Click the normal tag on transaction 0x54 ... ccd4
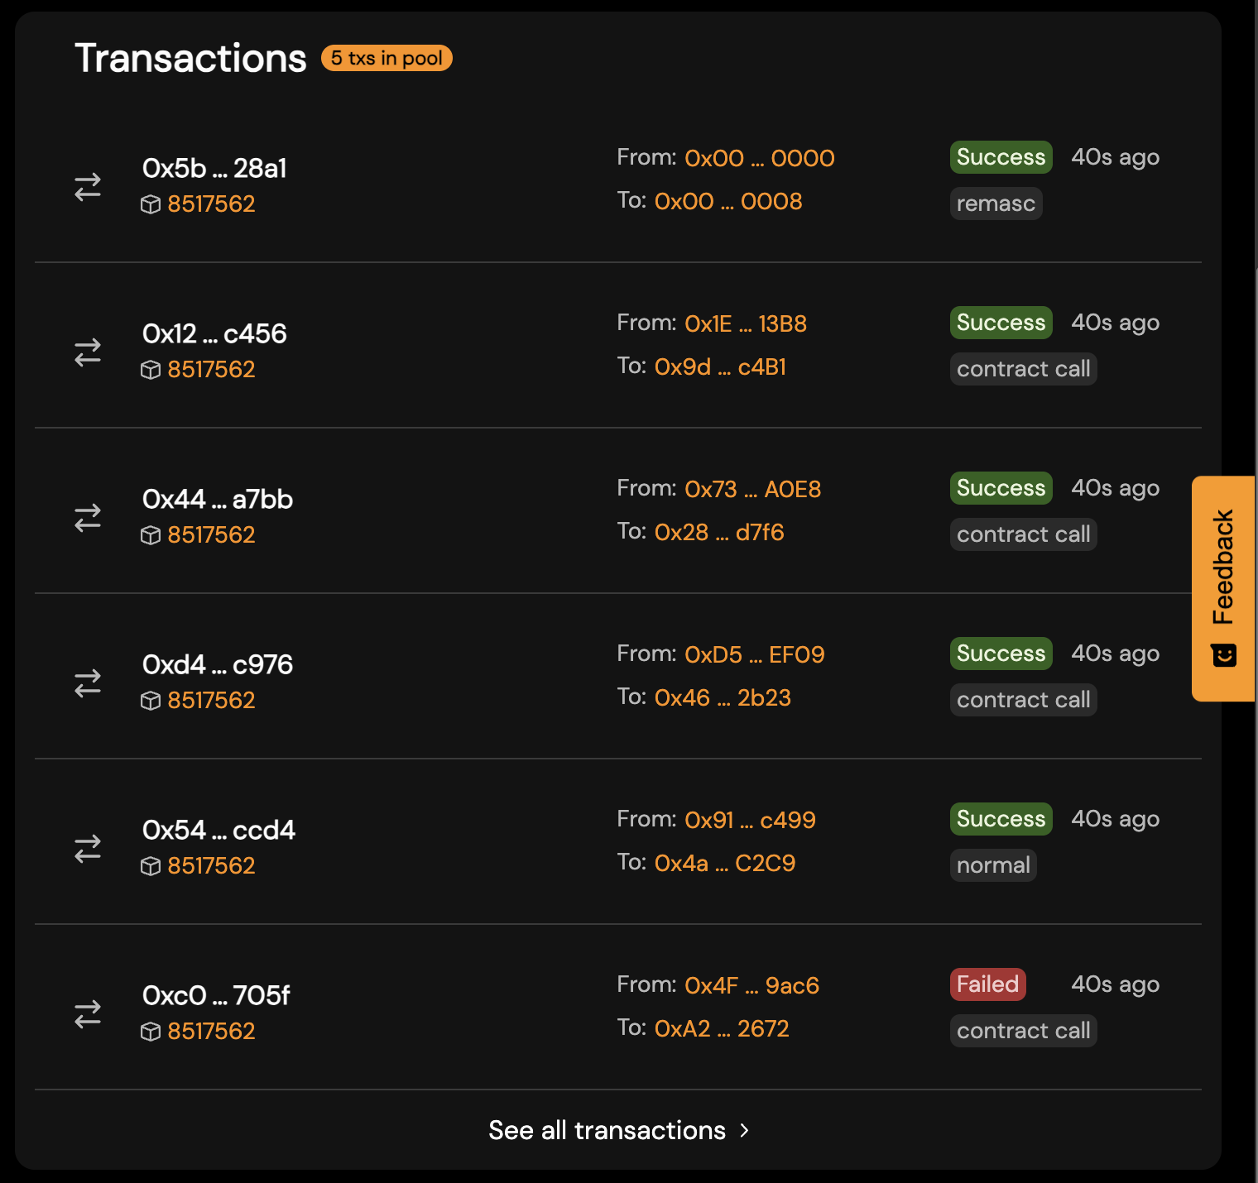 coord(993,864)
